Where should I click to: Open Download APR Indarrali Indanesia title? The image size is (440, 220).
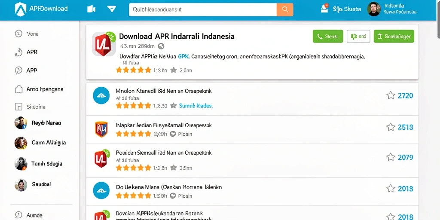[177, 37]
